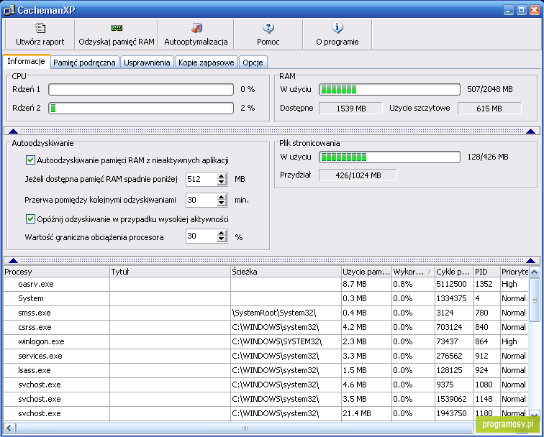Open Pomoc question mark icon
The height and width of the screenshot is (437, 544).
(268, 28)
